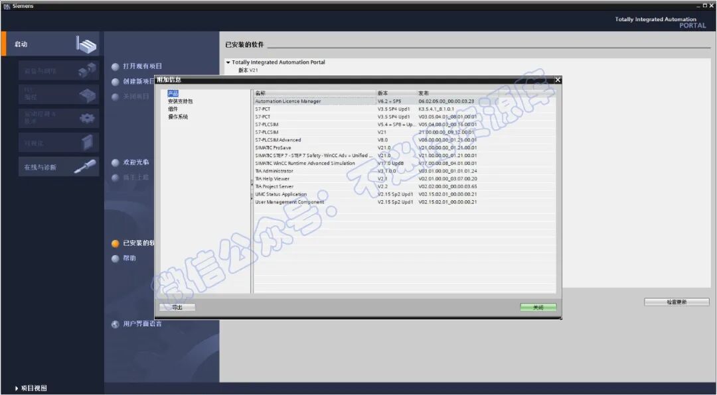Select the UMC Status Application row
Screen dimensions: 717x395
tap(405, 194)
